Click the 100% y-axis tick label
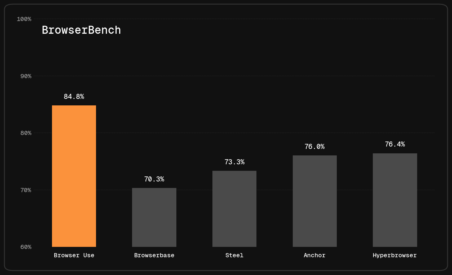The width and height of the screenshot is (452, 275). (x=24, y=19)
